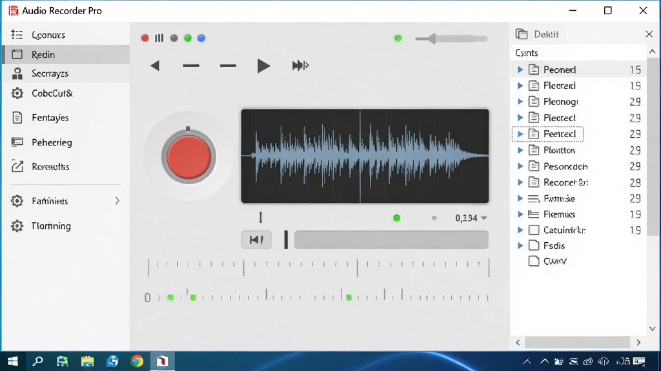Expand the Pleonogr tree row
Image resolution: width=661 pixels, height=371 pixels.
(520, 101)
